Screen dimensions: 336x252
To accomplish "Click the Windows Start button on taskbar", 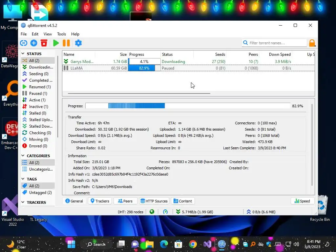I will click(71, 244).
